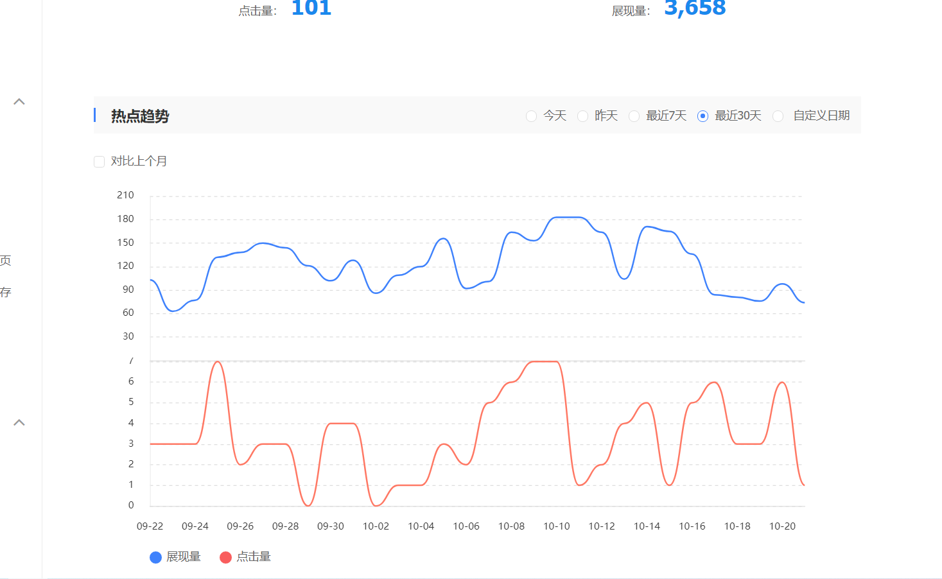Click the 10-16 x-axis date label
942x579 pixels.
[x=692, y=526]
